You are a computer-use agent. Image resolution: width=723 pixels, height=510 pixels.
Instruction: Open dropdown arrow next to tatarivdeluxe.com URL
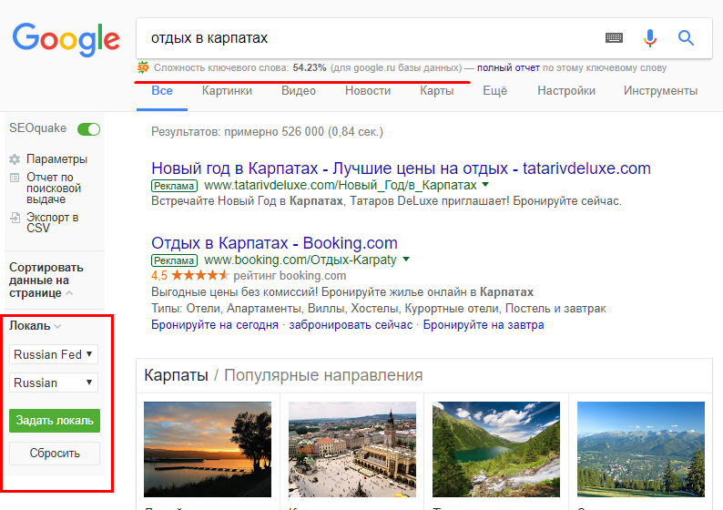click(485, 185)
